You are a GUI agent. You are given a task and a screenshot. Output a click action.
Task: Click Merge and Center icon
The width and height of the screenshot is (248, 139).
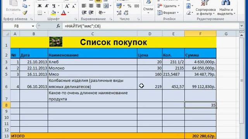pos(106,6)
